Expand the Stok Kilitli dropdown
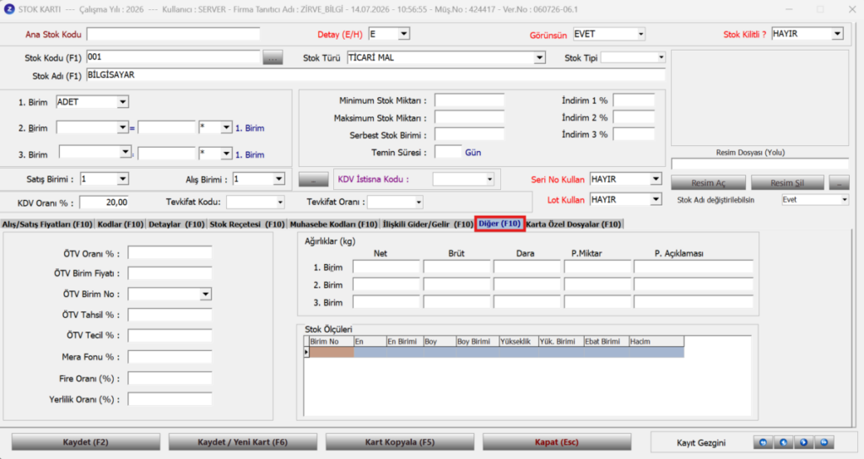The width and height of the screenshot is (864, 459). (x=838, y=34)
